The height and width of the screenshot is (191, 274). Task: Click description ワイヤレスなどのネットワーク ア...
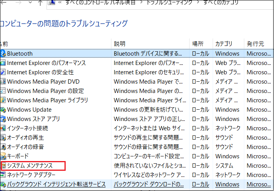click(149, 175)
